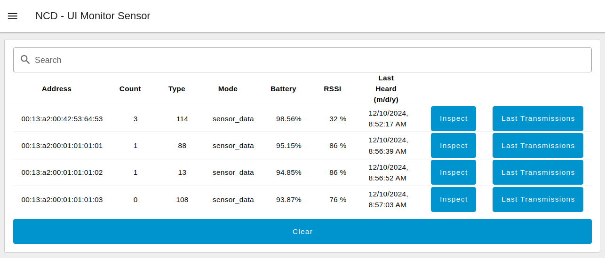The image size is (605, 258).
Task: Click type value 108
Action: coord(182,200)
